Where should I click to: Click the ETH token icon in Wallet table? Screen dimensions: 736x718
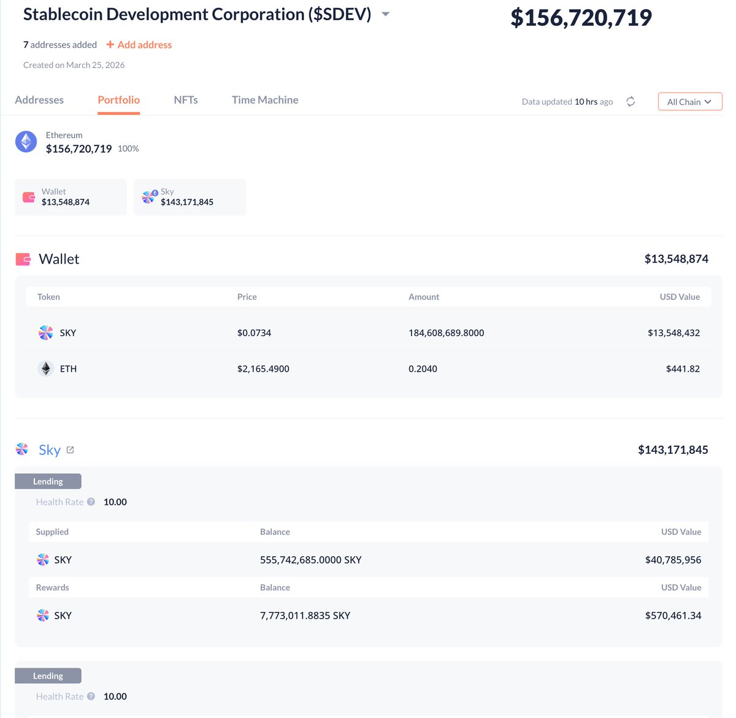pyautogui.click(x=46, y=369)
